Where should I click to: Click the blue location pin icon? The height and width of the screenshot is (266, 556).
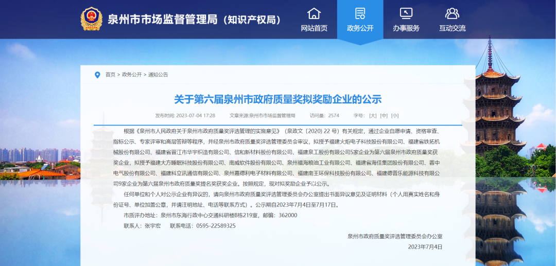[x=97, y=75]
